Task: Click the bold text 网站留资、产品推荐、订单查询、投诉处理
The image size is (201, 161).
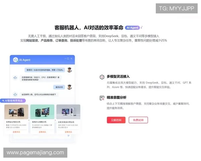Action: point(54,41)
